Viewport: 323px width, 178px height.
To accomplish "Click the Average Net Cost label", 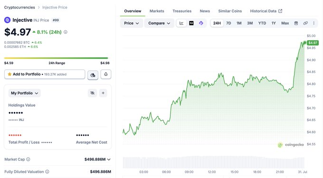I will pyautogui.click(x=92, y=142).
